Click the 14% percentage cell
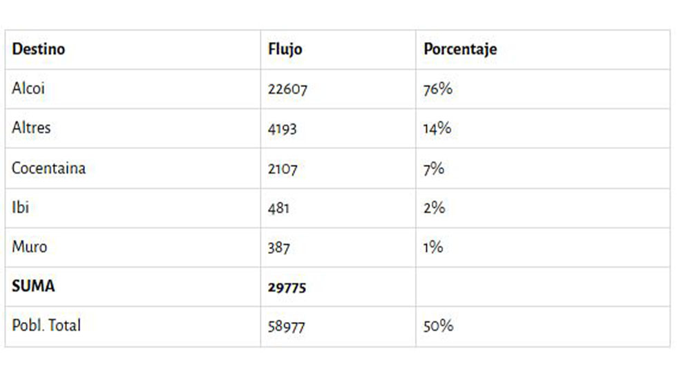677x380 pixels. coord(437,128)
